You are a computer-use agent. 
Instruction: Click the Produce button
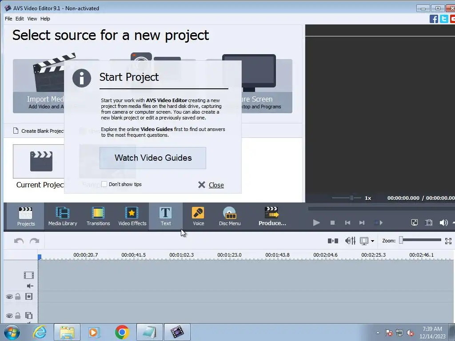[272, 216]
